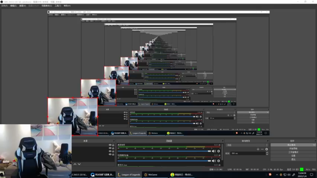The width and height of the screenshot is (317, 178).
Task: Open the arrow beside 停止推流
Action: [314, 145]
